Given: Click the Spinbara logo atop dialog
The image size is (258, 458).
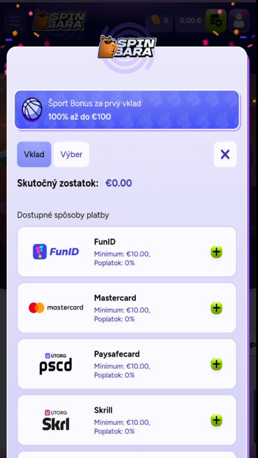Looking at the screenshot, I should click(x=127, y=47).
